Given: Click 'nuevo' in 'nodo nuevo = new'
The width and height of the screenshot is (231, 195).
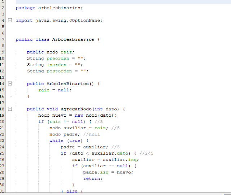Looking at the screenshot, I should click(x=59, y=115).
